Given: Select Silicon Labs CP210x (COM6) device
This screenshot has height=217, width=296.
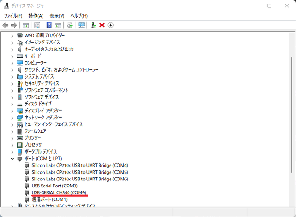Looking at the screenshot, I should 80,179.
